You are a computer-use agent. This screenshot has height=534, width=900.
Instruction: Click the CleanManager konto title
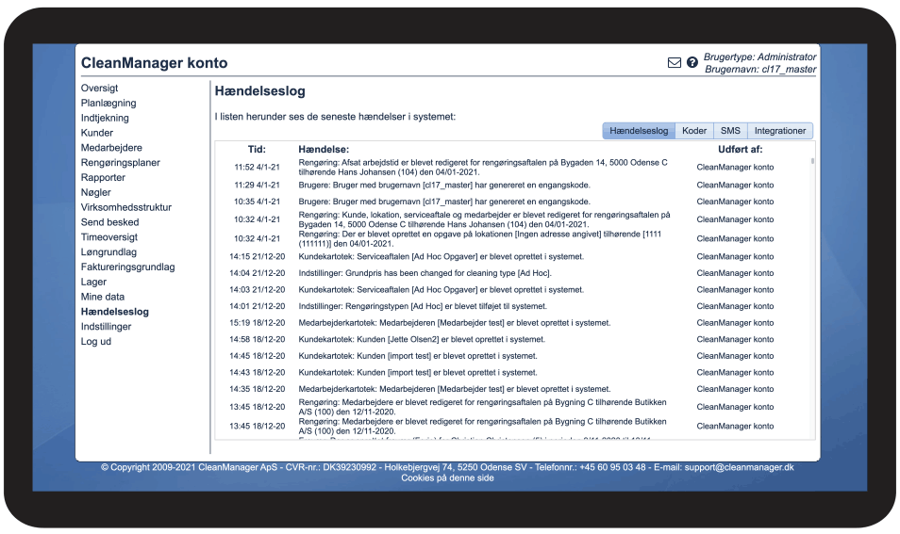pos(154,63)
